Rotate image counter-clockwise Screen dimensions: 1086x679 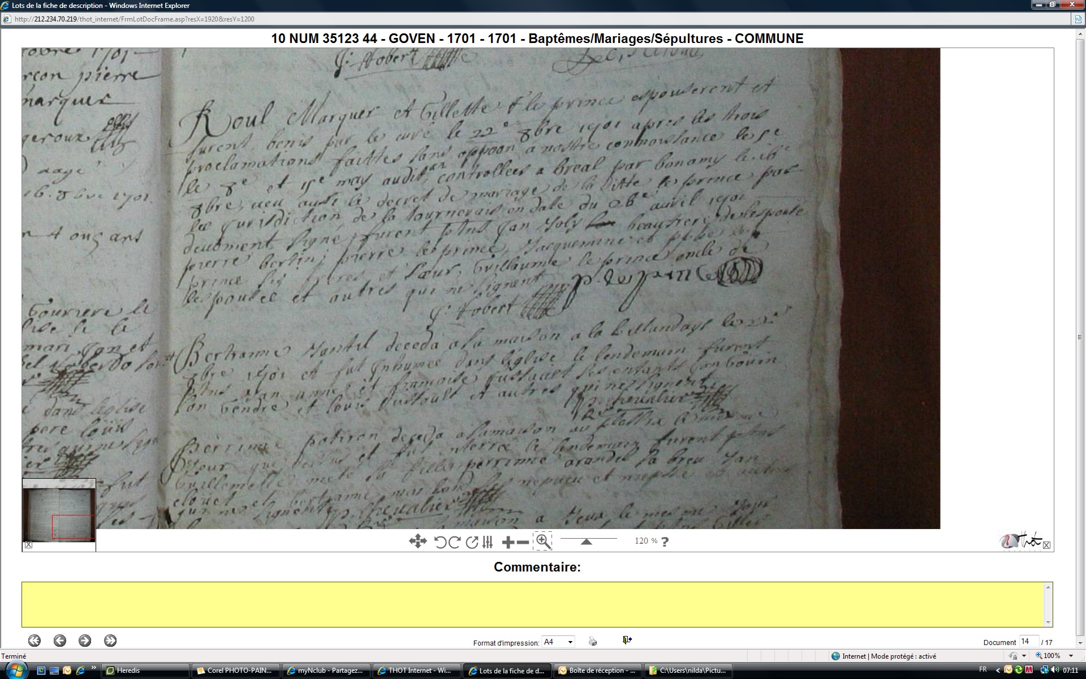tap(440, 542)
